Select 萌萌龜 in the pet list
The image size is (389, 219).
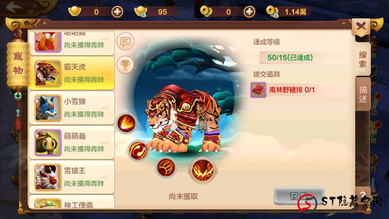(x=72, y=142)
